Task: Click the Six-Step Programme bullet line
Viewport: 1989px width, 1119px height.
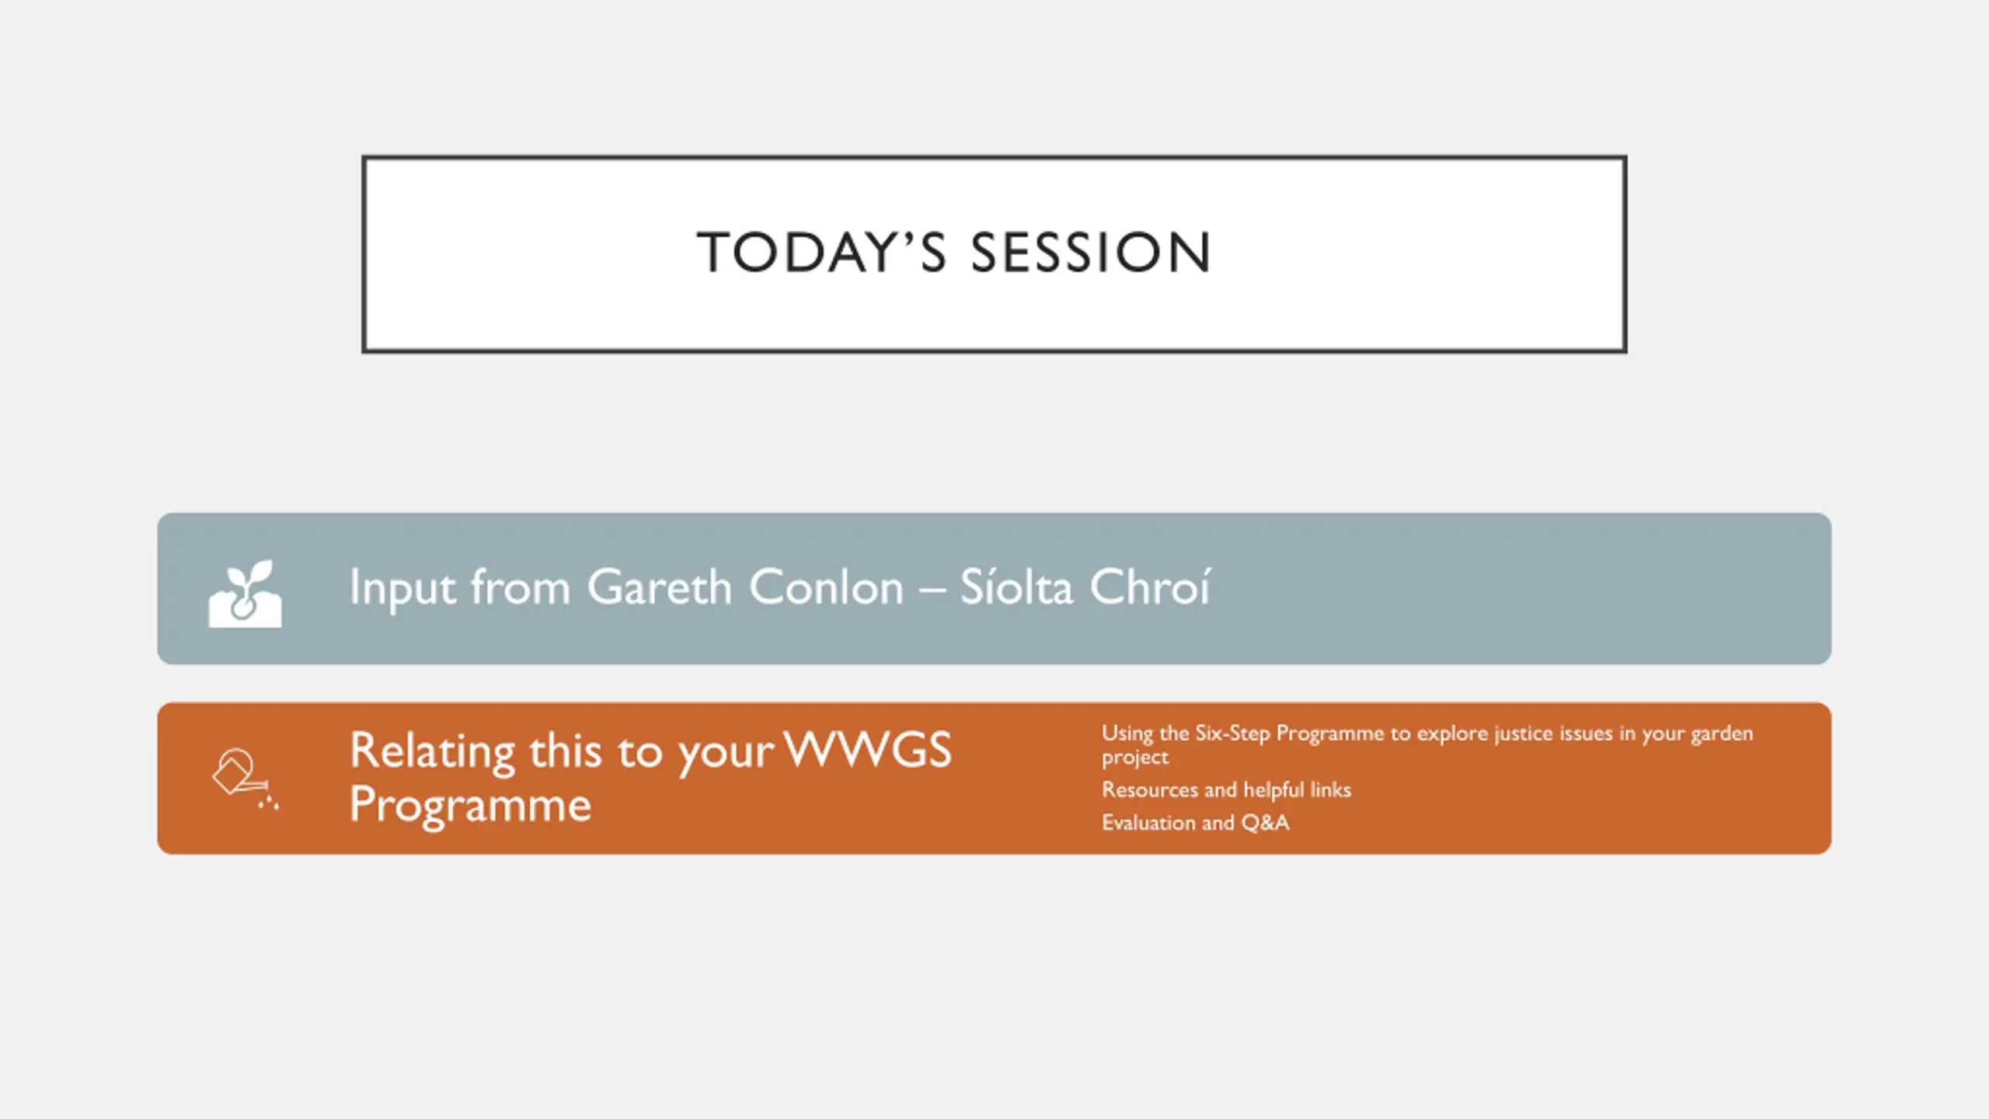Action: coord(1427,744)
